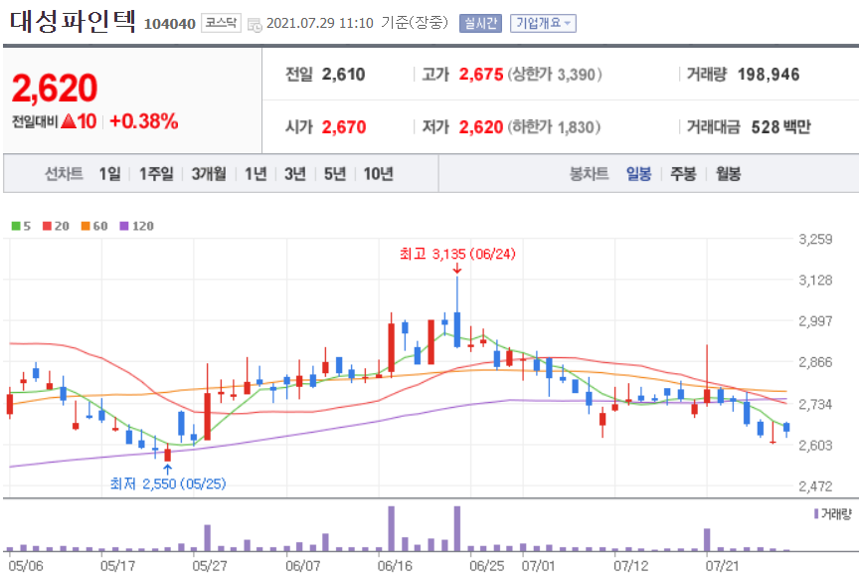The height and width of the screenshot is (582, 859).
Task: Click the 고가 value 2,675
Action: point(481,74)
